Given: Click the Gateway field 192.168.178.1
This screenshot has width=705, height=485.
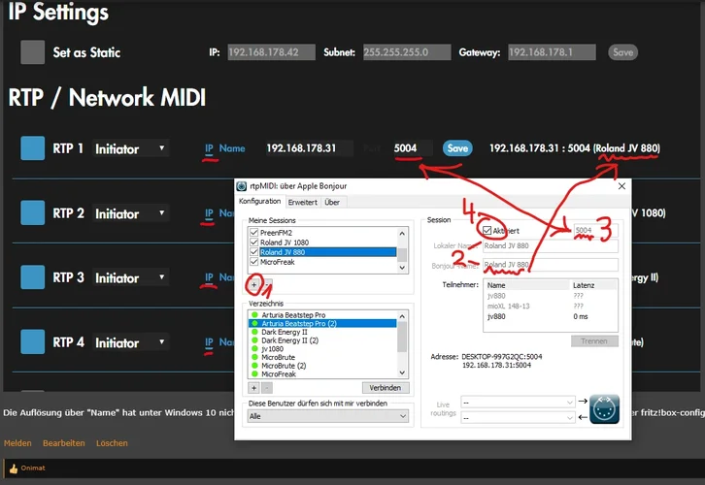Looking at the screenshot, I should pos(552,52).
